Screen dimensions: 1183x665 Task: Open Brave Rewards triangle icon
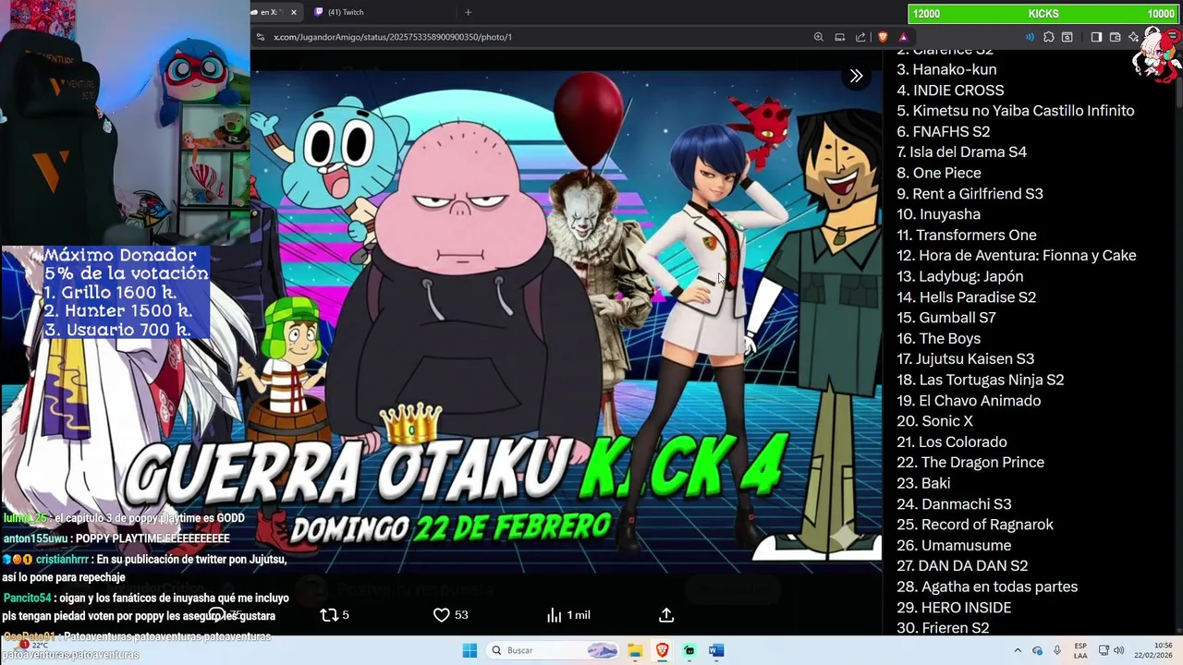(903, 37)
